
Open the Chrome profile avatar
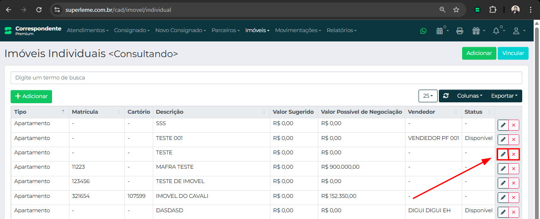click(515, 10)
